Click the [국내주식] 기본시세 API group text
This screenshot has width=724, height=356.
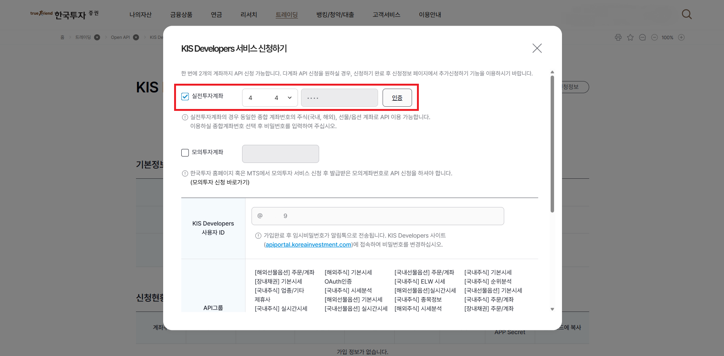[x=488, y=272]
